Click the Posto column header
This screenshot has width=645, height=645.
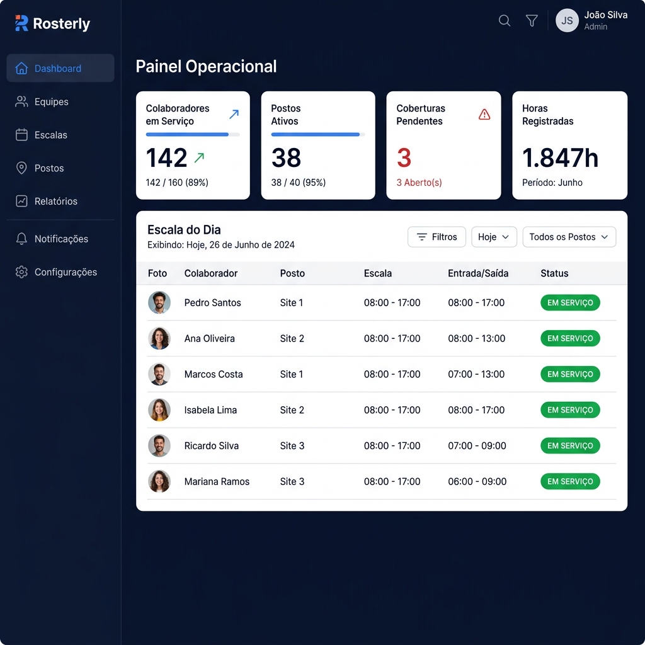pos(292,273)
